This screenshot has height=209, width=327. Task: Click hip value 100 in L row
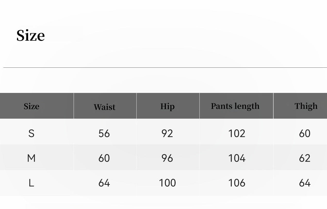[x=167, y=183]
